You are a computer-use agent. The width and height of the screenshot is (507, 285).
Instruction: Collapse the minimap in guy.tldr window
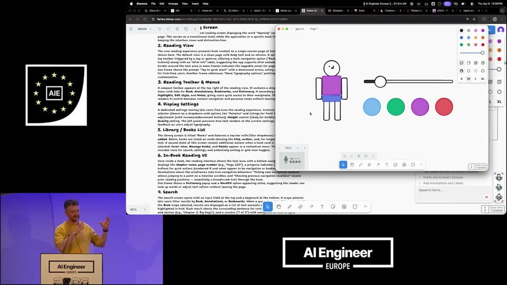(x=305, y=148)
